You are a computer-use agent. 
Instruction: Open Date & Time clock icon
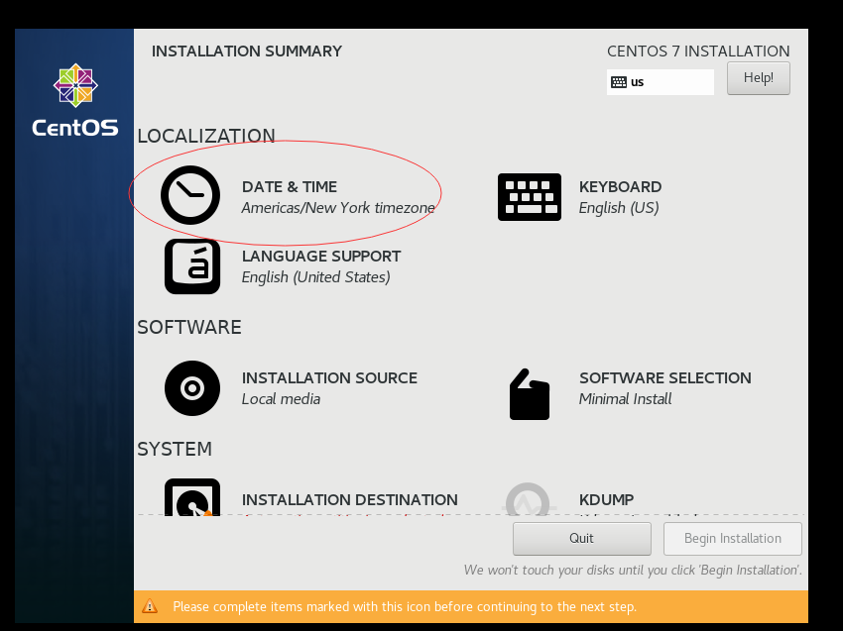(x=190, y=195)
